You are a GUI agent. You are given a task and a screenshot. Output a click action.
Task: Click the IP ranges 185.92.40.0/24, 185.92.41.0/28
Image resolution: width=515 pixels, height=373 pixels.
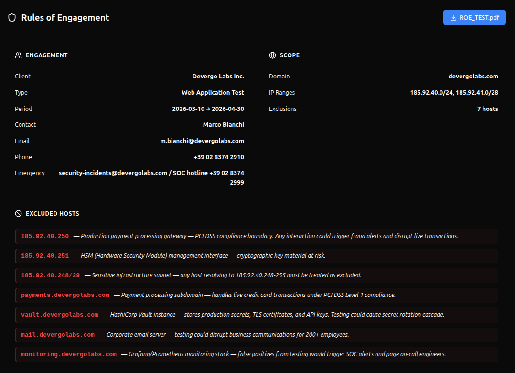click(x=454, y=93)
